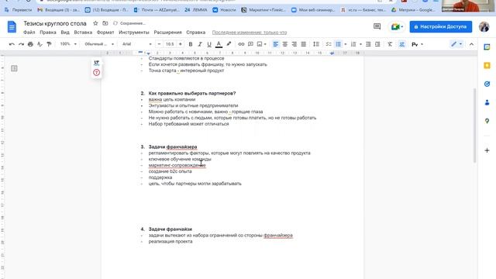Open the last edit history link
Image resolution: width=496 pixels, height=279 pixels.
tap(250, 33)
